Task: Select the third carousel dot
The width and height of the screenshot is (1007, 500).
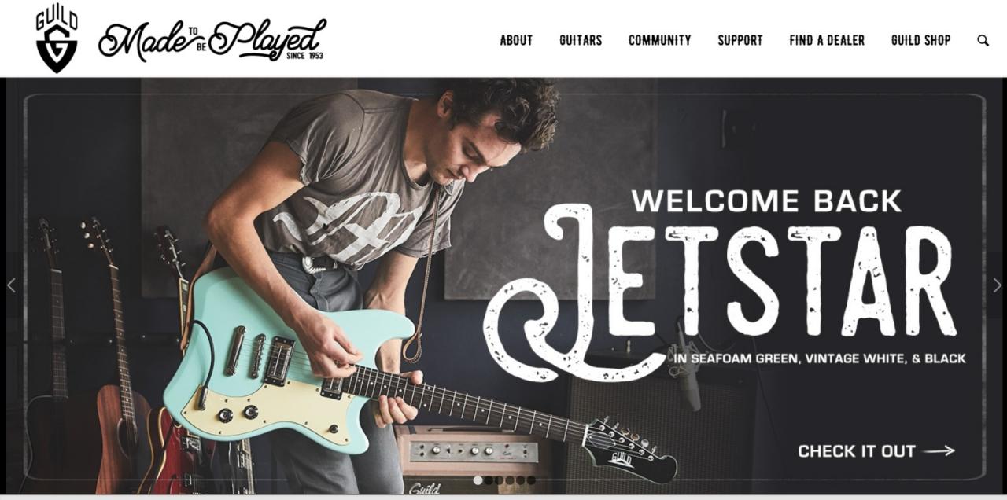Action: (x=499, y=480)
